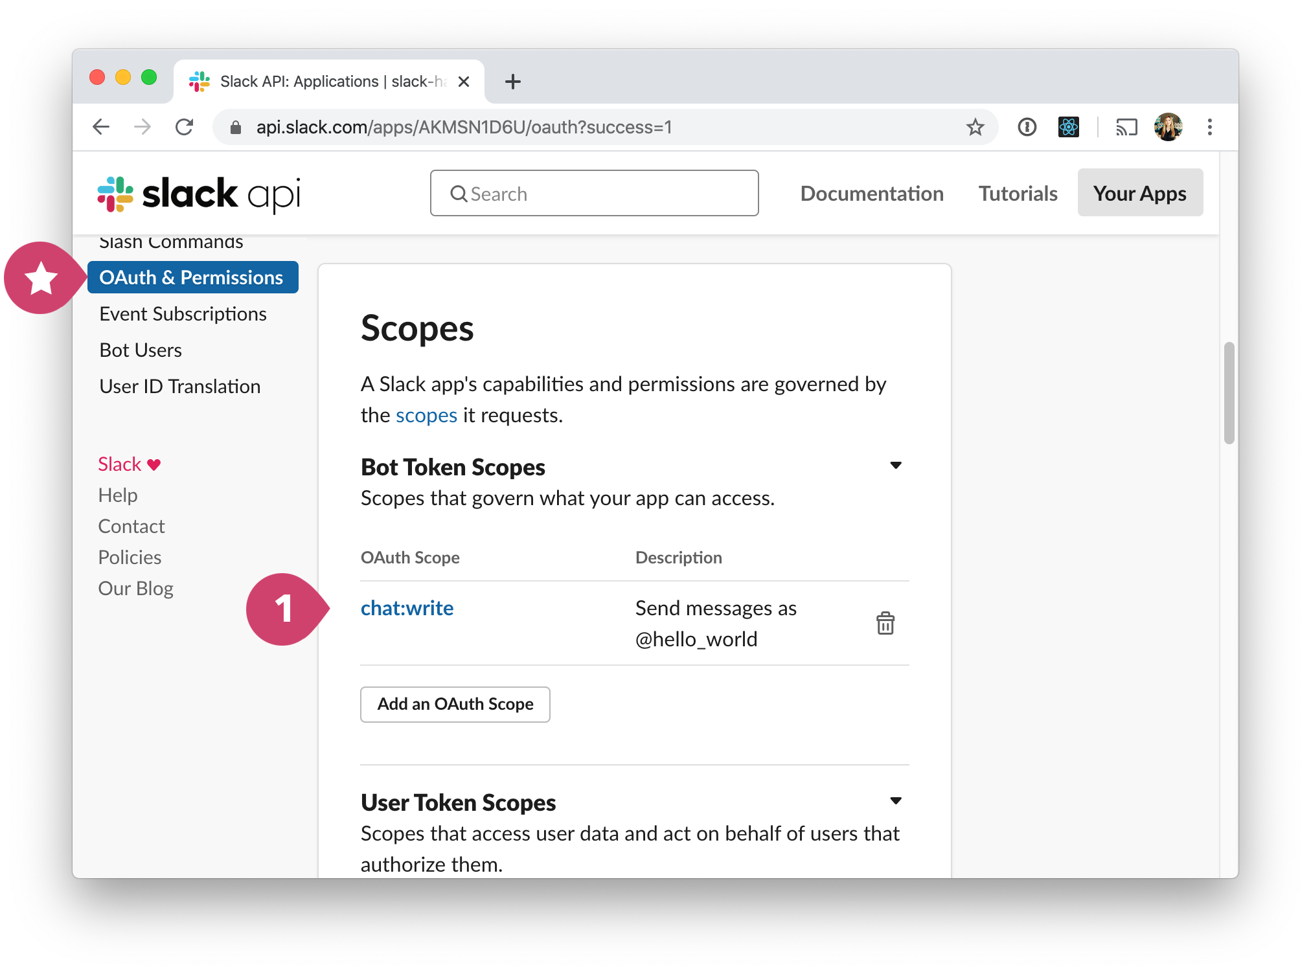This screenshot has height=974, width=1311.
Task: Click the chat:write scope link
Action: click(x=405, y=607)
